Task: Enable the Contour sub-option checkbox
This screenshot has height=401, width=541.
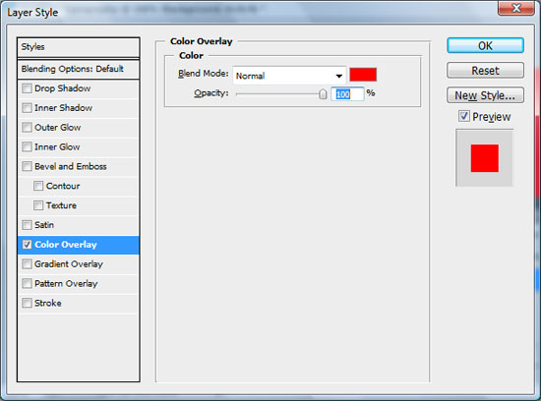Action: click(38, 186)
